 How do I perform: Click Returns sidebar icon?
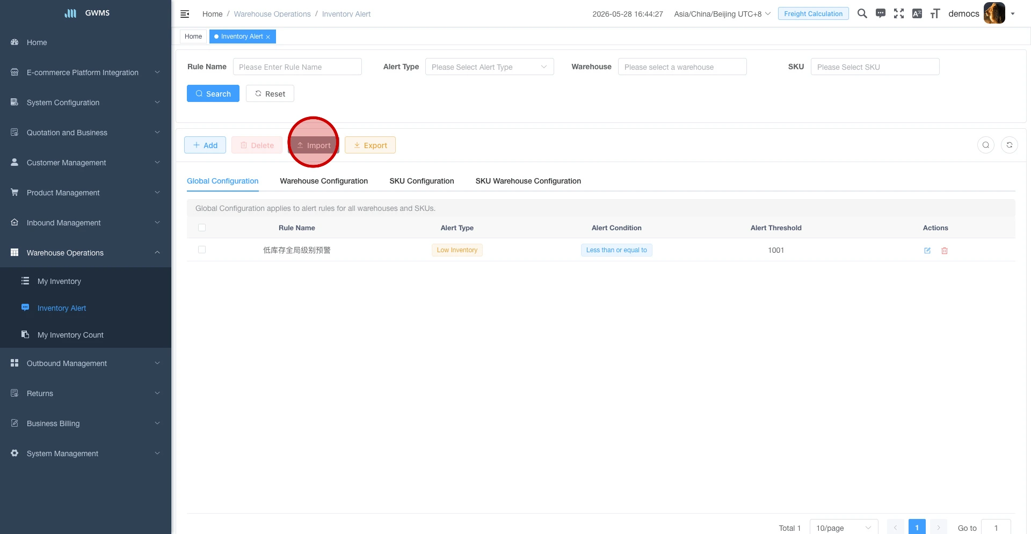coord(14,393)
